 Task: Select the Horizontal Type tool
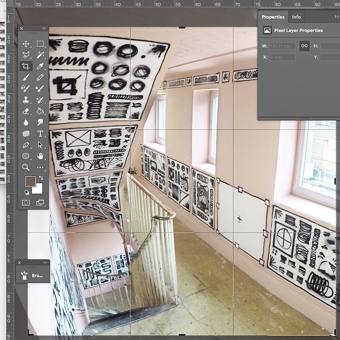pyautogui.click(x=40, y=134)
